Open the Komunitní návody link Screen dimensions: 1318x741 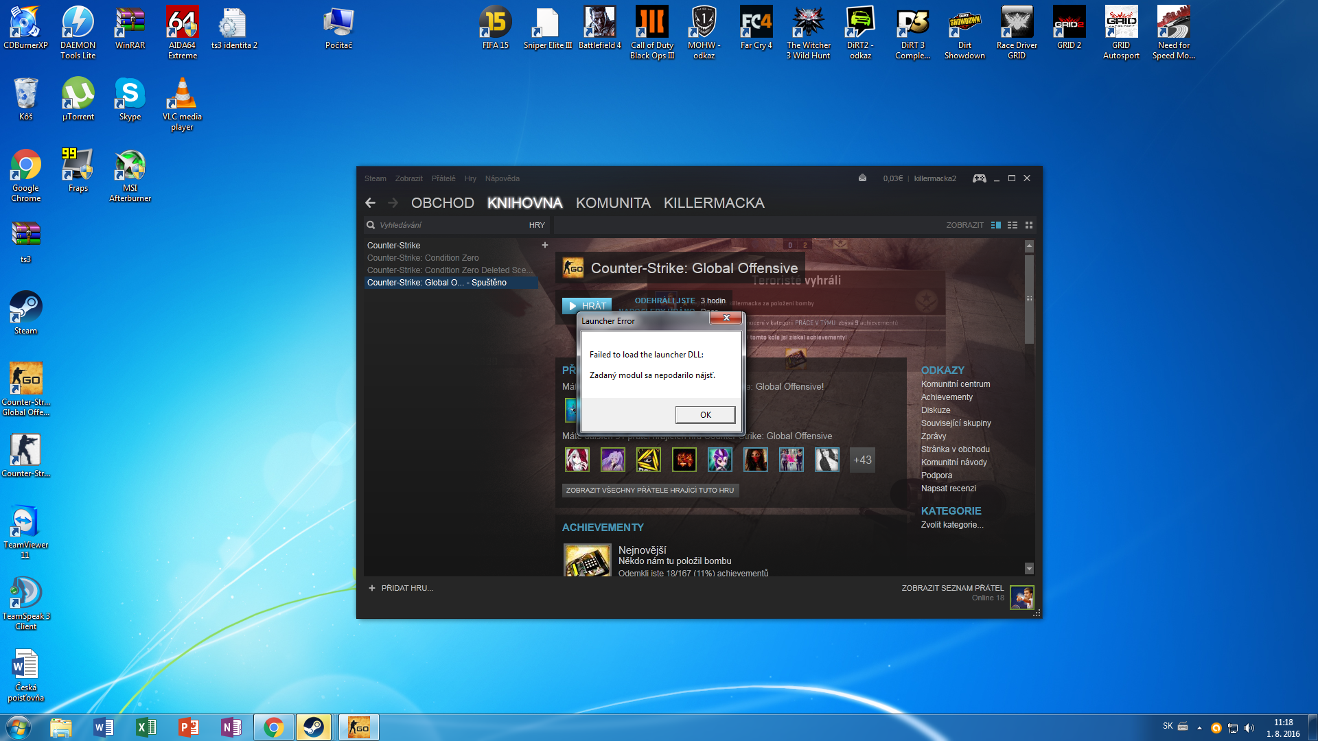pyautogui.click(x=954, y=462)
